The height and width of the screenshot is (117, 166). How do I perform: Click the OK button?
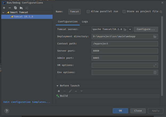pyautogui.click(x=120, y=111)
